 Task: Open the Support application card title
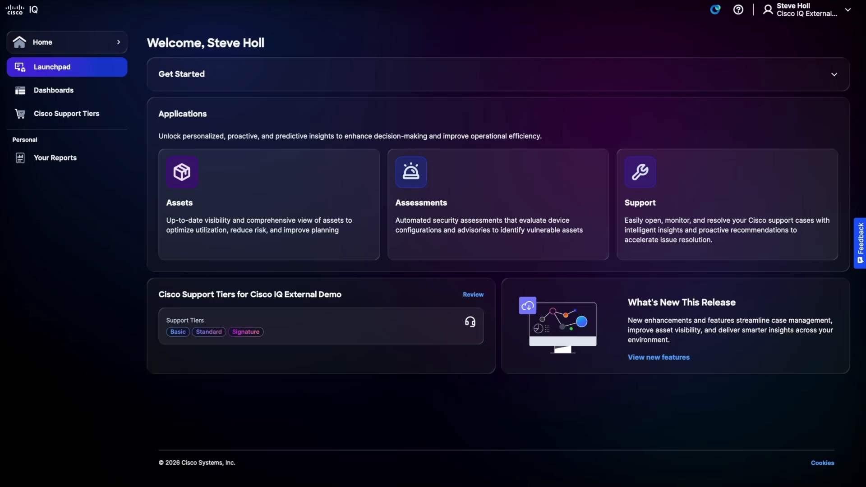point(640,203)
